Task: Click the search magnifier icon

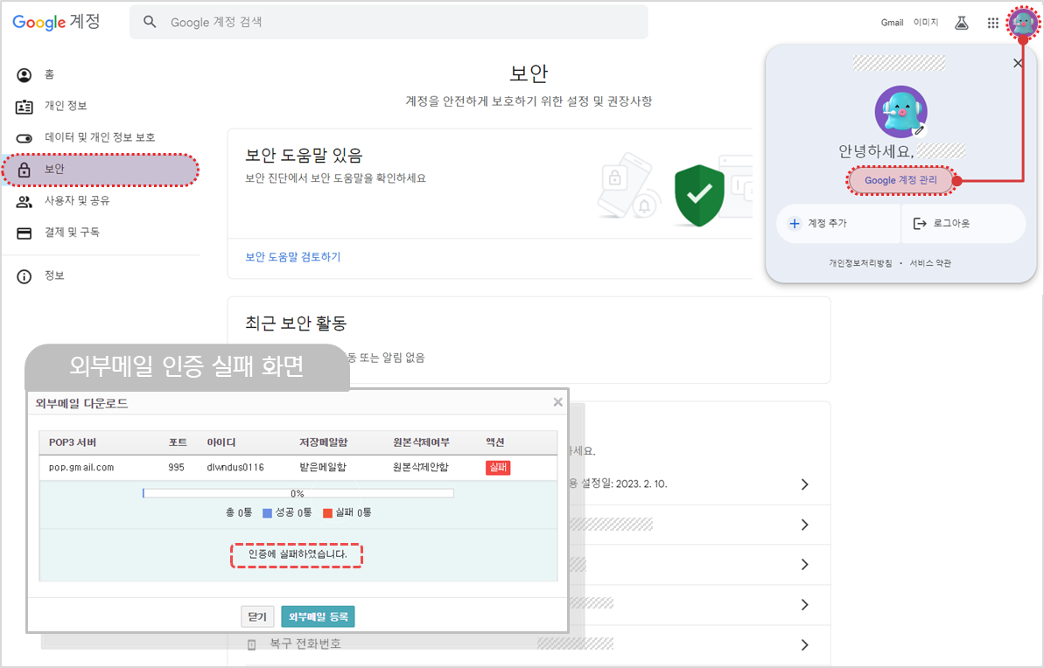Action: click(x=151, y=22)
